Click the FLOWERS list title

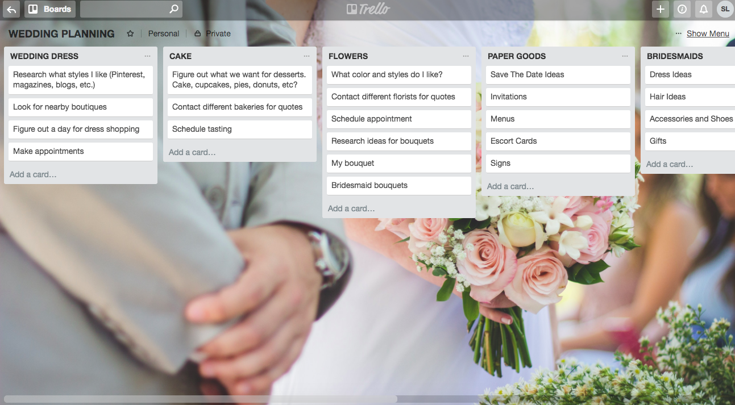point(348,56)
